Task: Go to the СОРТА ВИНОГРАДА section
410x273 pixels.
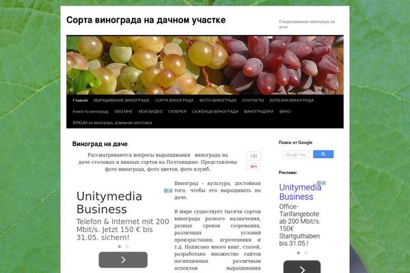Action: [174, 100]
